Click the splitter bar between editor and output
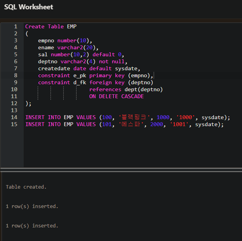This screenshot has height=241, width=242. [121, 170]
